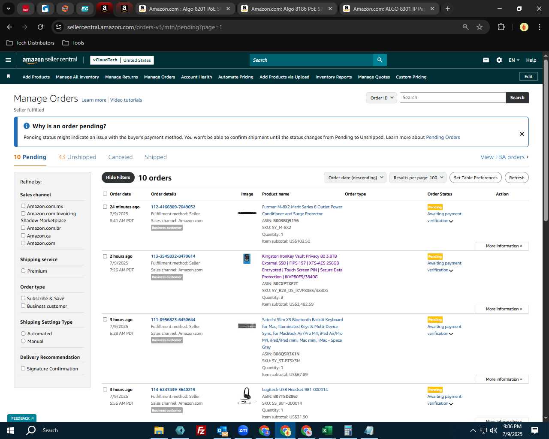Image resolution: width=549 pixels, height=439 pixels.
Task: Click the page vertical scrollbar
Action: click(x=546, y=141)
